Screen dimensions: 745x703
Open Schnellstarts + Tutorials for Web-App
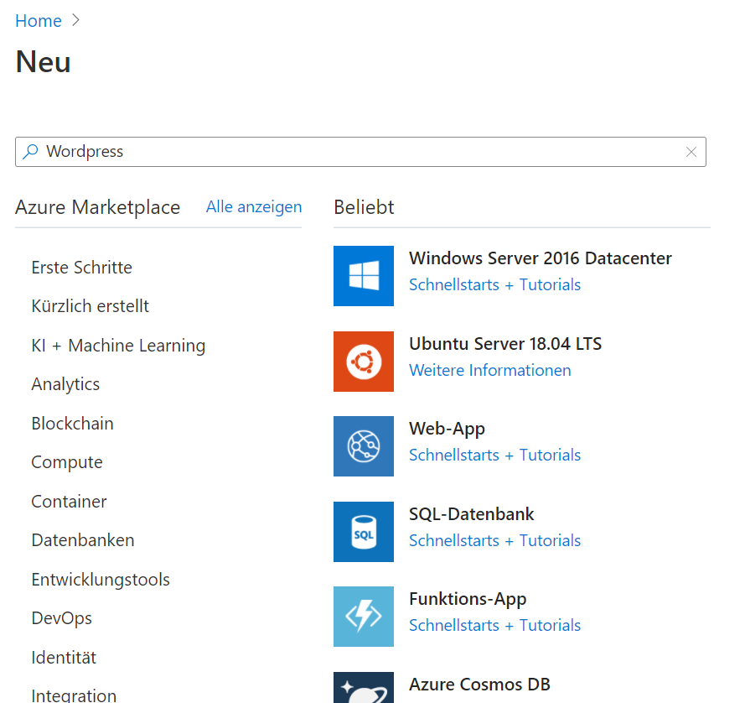[494, 455]
